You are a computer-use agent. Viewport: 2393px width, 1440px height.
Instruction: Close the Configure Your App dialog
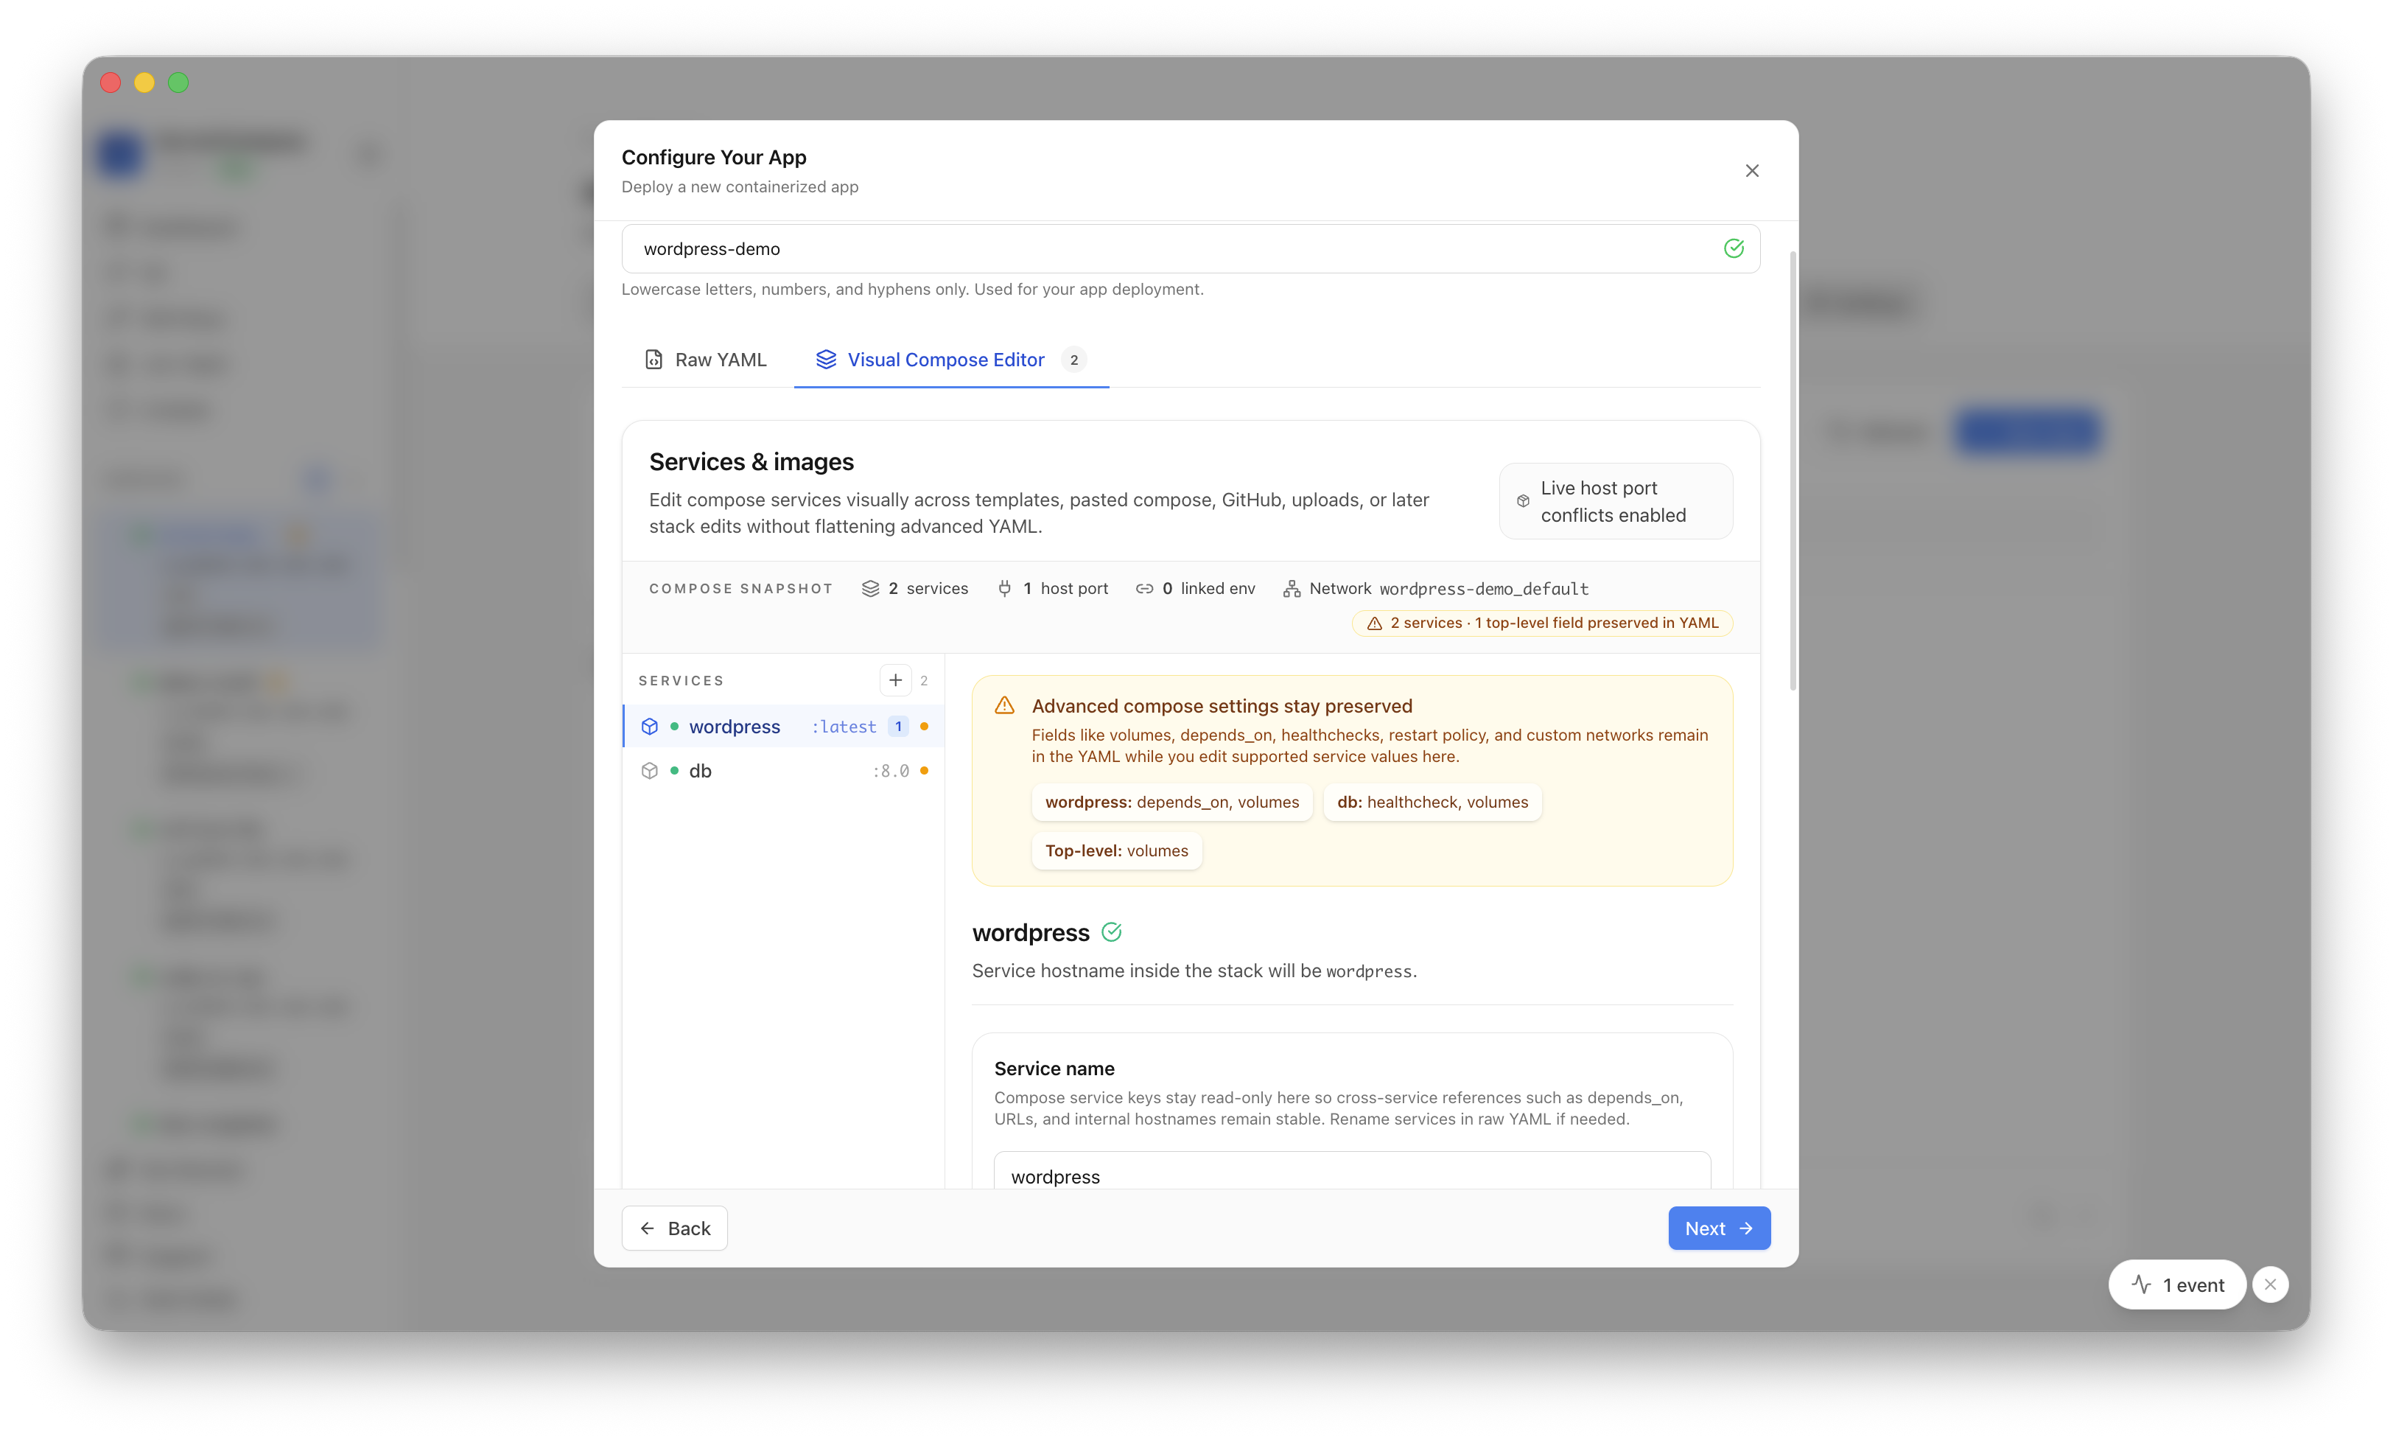1751,171
